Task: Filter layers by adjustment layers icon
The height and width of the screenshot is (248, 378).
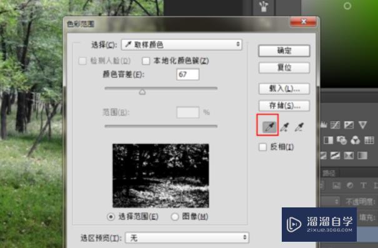Action: (350, 185)
